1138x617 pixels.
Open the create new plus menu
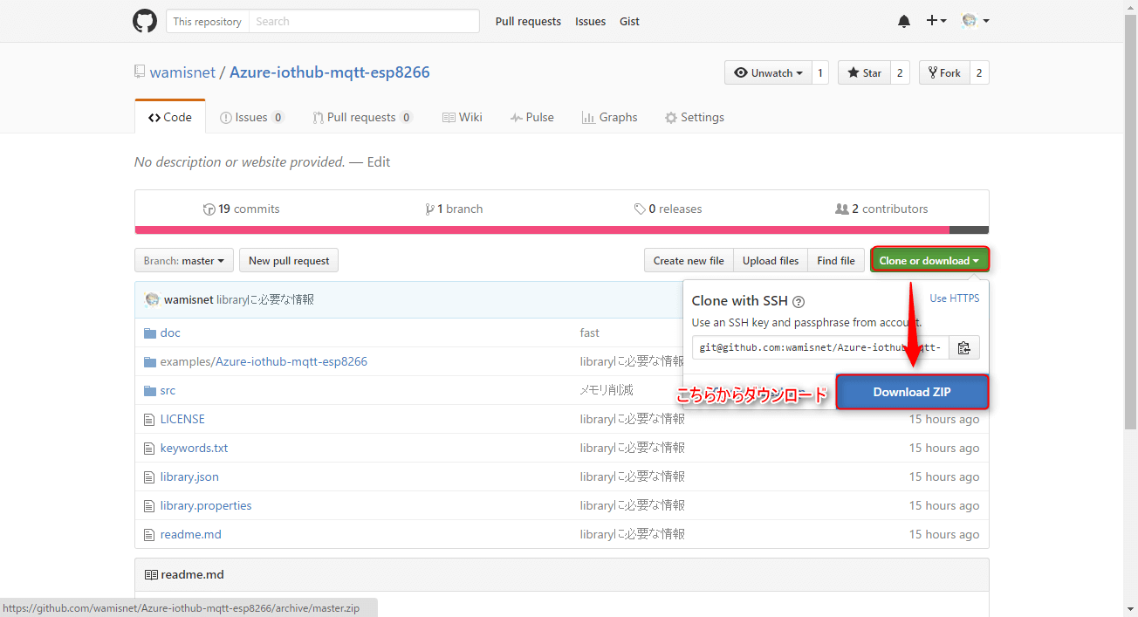click(x=936, y=21)
